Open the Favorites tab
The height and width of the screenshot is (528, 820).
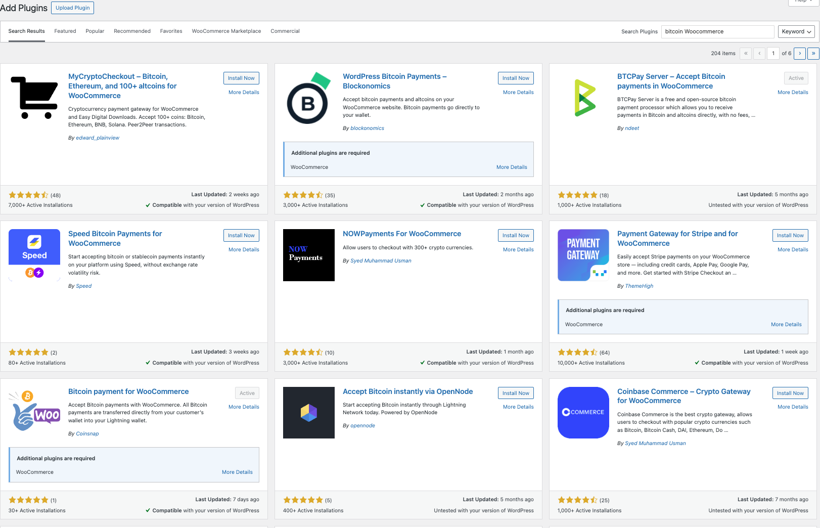pyautogui.click(x=171, y=31)
